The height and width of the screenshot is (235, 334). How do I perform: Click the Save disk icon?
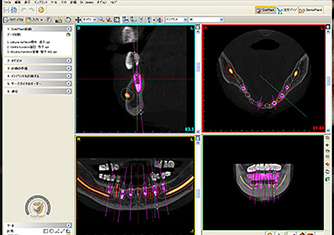pos(6,10)
